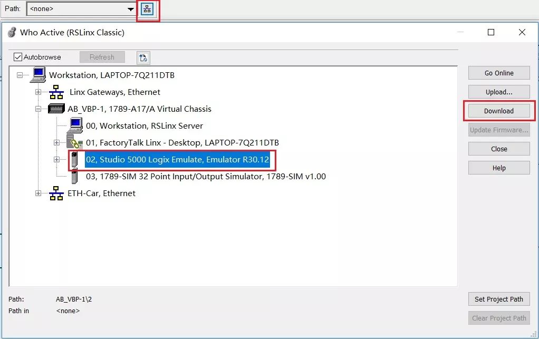Open Help for Who Active dialog

(x=499, y=168)
